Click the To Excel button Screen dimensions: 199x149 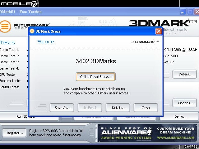(90, 108)
